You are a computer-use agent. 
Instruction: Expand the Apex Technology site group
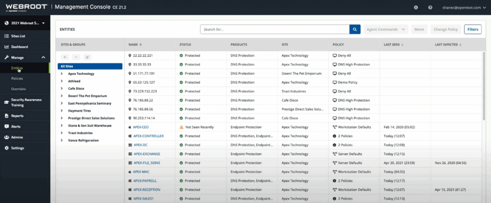tap(62, 74)
